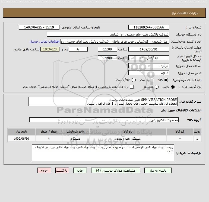Click the واحد شمارش column header
209x202 pixels.
[75, 132]
